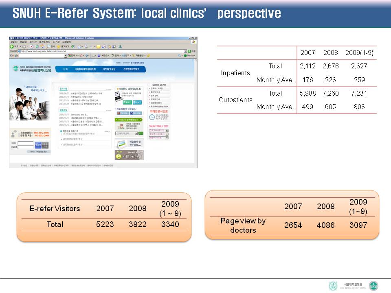Click the E-refer Visitors label
The width and height of the screenshot is (391, 293).
click(55, 208)
